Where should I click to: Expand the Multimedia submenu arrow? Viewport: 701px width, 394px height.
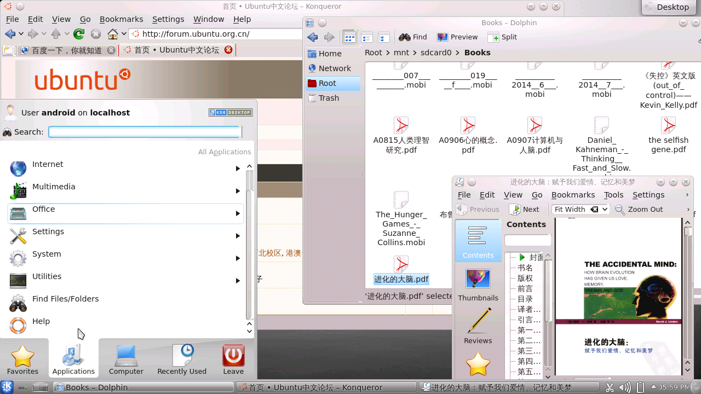[x=238, y=191]
